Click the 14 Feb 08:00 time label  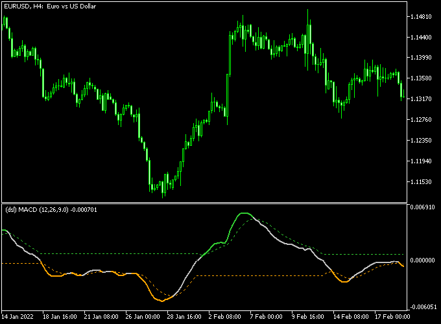click(x=351, y=317)
